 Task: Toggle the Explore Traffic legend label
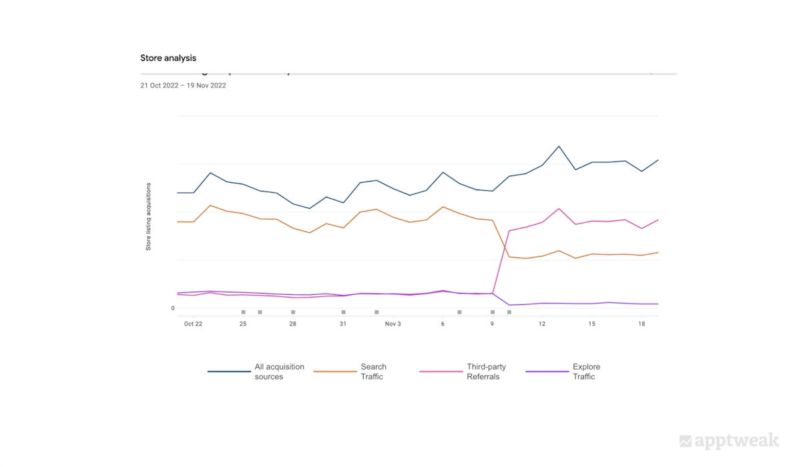[x=586, y=372]
